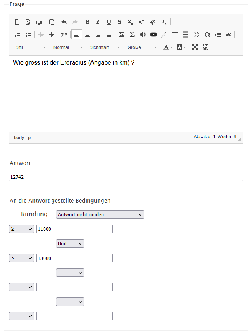Open special characters Omega icon
This screenshot has width=252, height=335.
207,34
